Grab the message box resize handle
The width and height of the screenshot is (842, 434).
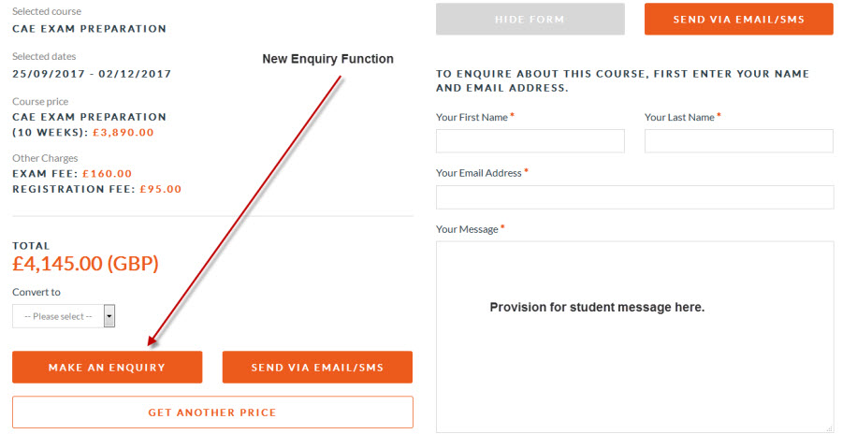tap(829, 428)
